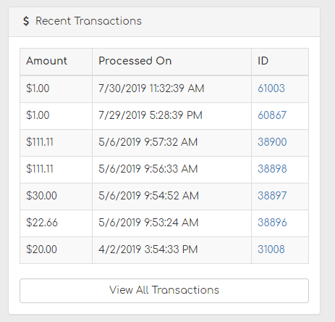Open transaction ID 38900

[272, 142]
